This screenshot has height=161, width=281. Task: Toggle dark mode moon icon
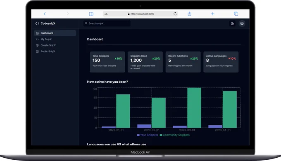[x=232, y=23]
